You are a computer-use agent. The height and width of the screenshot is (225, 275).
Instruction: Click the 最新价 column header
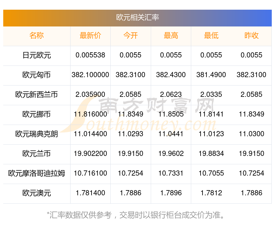pyautogui.click(x=90, y=36)
